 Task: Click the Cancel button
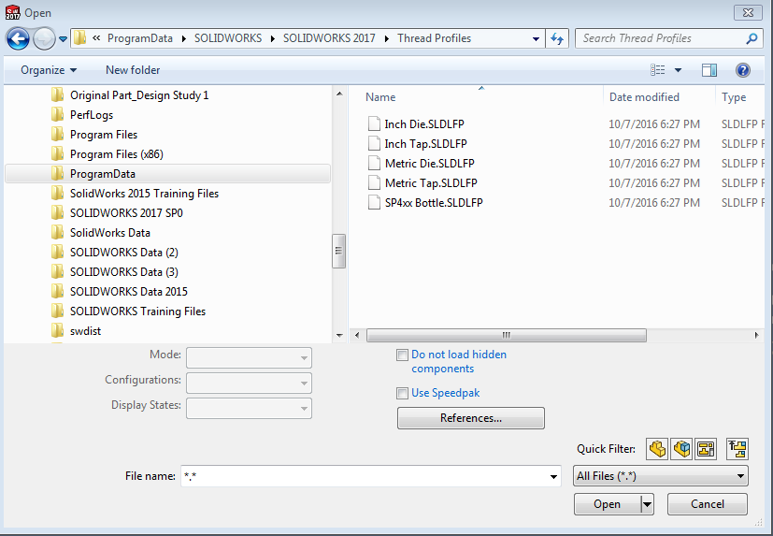pyautogui.click(x=708, y=504)
